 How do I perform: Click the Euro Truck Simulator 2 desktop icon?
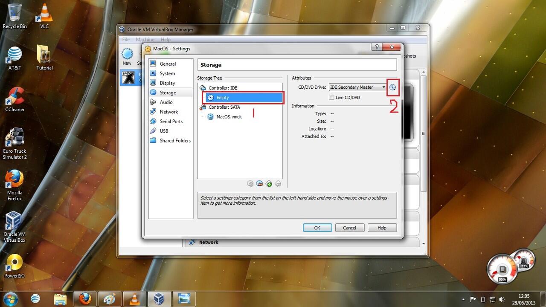(15, 144)
